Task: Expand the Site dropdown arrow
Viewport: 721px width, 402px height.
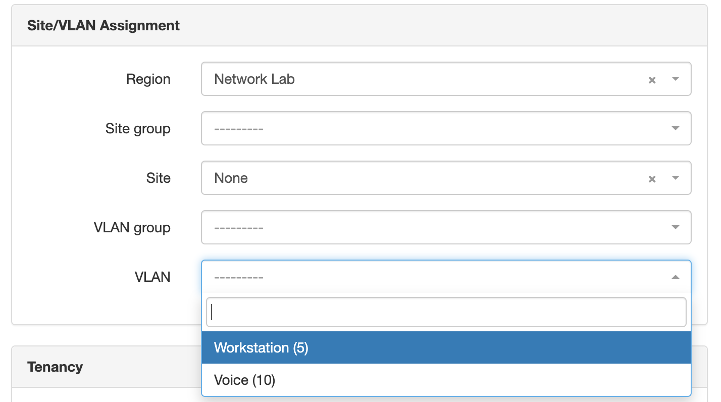Action: [x=676, y=178]
